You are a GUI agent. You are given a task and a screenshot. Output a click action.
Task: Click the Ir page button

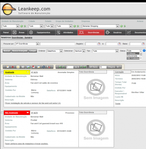click(x=118, y=67)
